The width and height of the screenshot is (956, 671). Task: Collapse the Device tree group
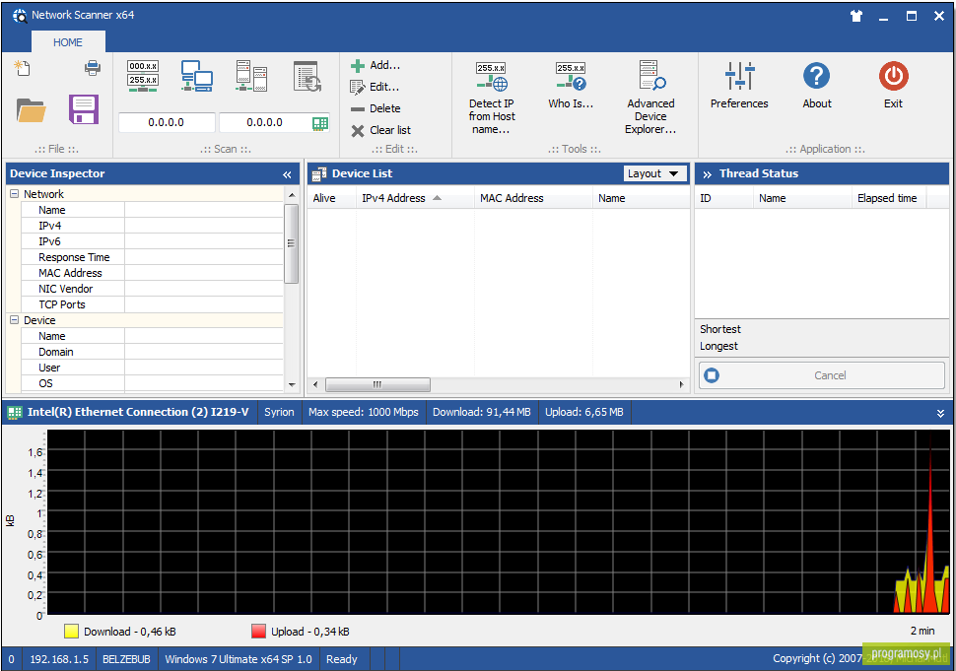[x=15, y=320]
